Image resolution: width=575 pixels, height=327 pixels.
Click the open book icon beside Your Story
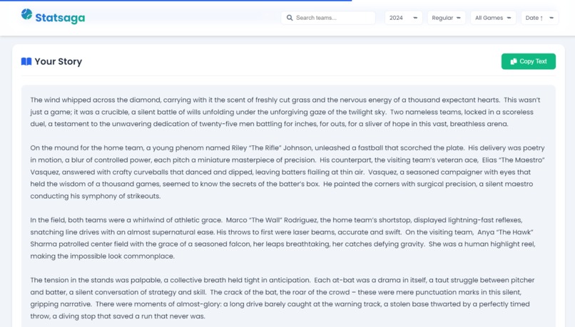[x=26, y=61]
